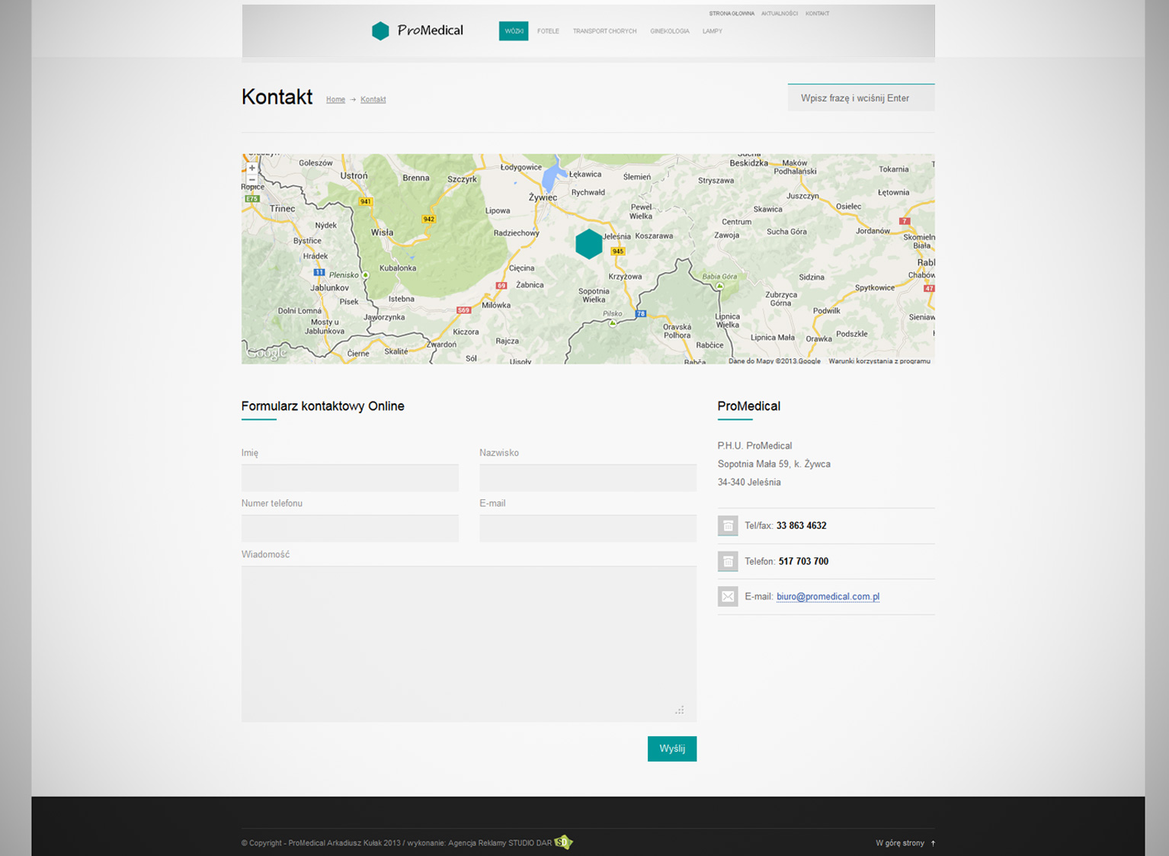Open the Transport Chorych menu item
The image size is (1169, 856).
tap(604, 31)
